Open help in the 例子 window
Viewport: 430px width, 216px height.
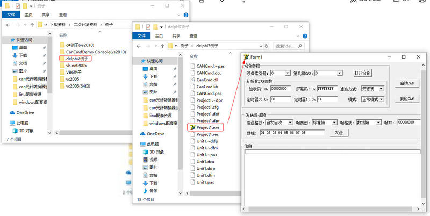pos(185,15)
